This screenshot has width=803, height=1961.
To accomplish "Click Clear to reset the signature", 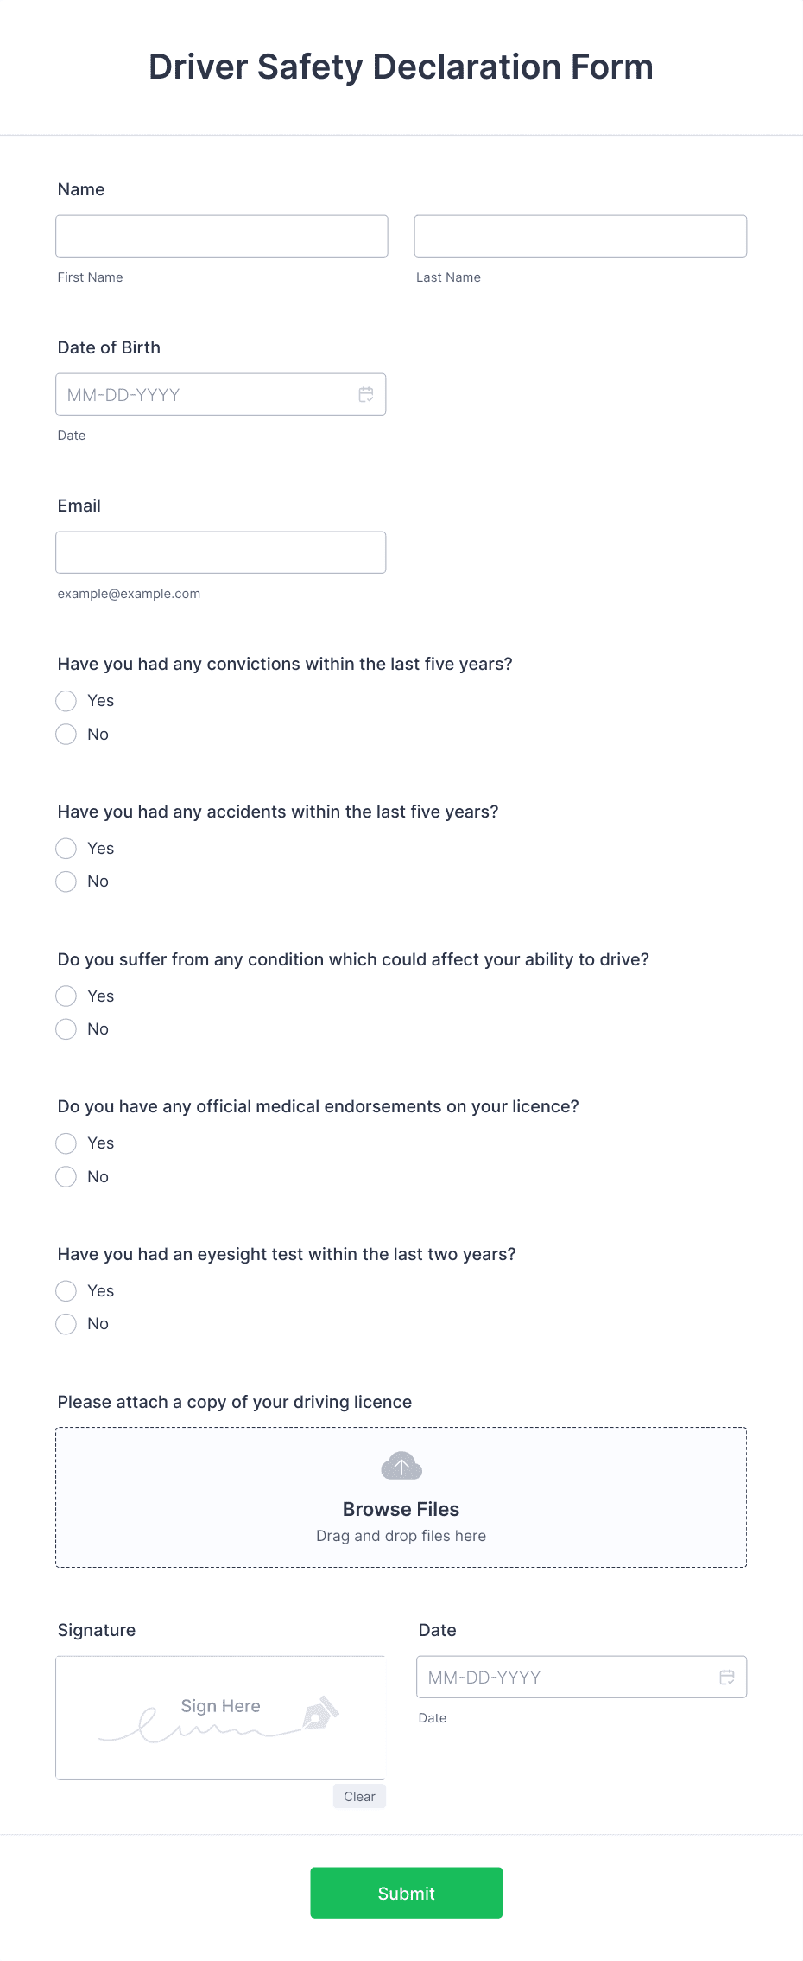I will pos(358,1795).
